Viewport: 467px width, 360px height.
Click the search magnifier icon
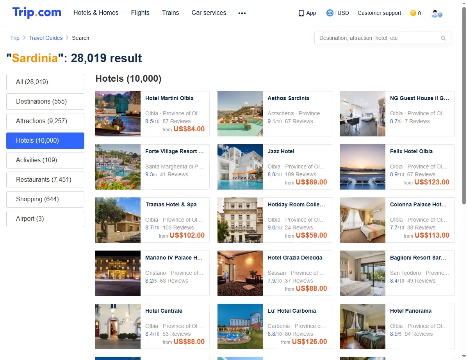(443, 38)
